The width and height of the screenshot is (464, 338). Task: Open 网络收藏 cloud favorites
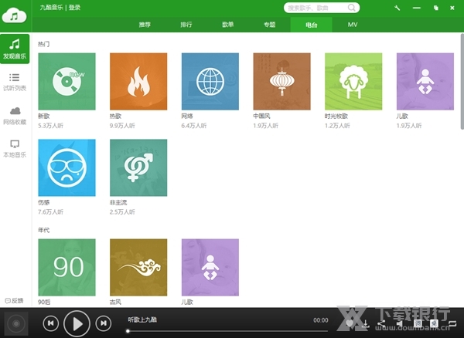click(x=15, y=115)
